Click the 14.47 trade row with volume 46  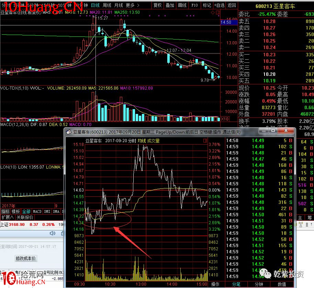coord(259,159)
